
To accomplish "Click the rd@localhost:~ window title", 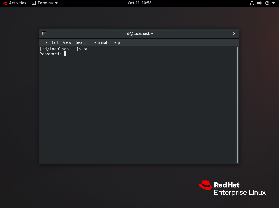I will pyautogui.click(x=139, y=33).
